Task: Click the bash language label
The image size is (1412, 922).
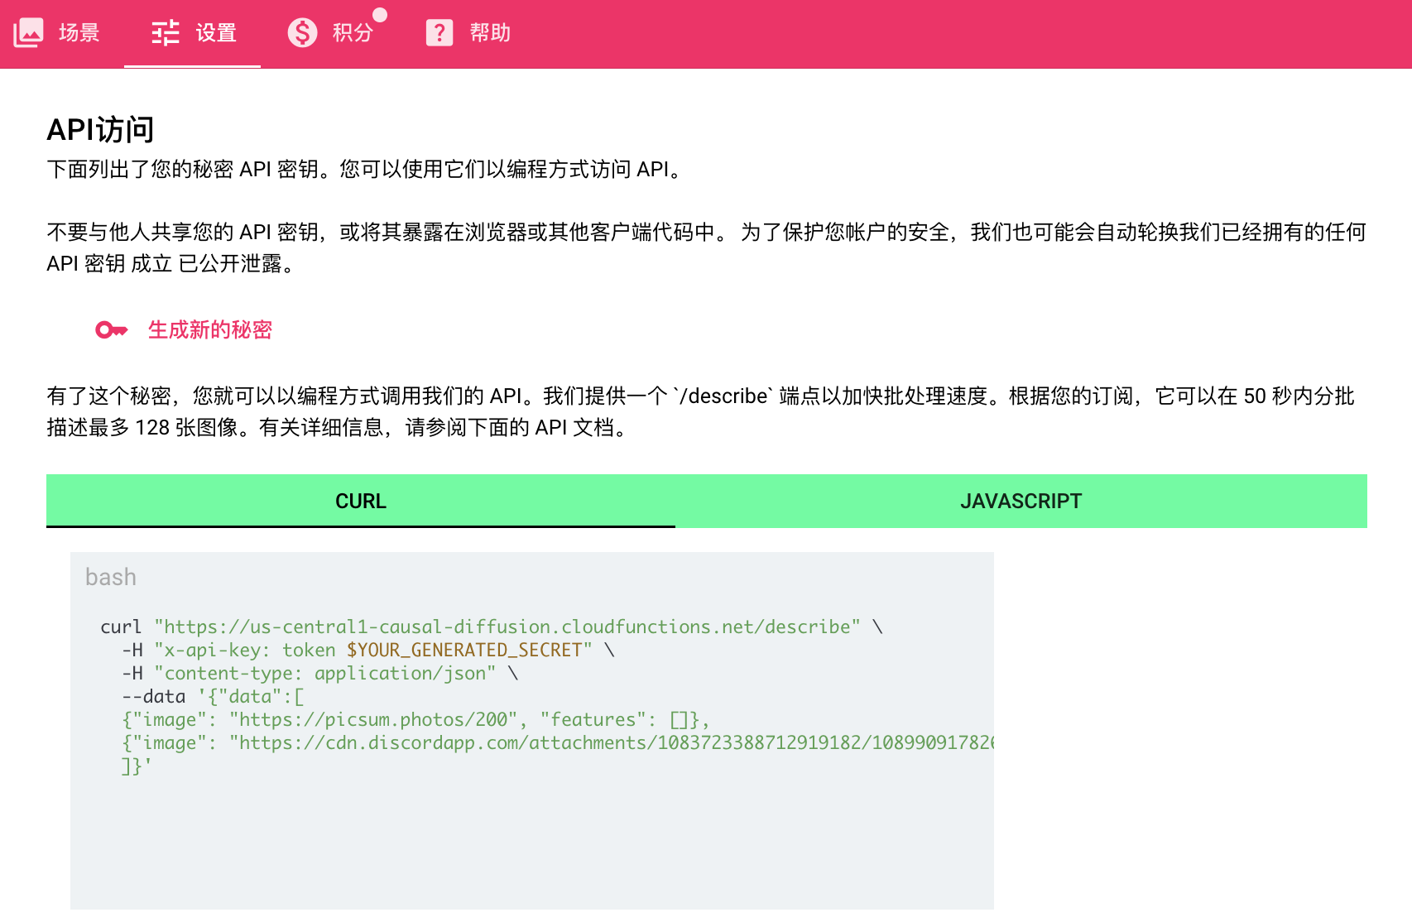Action: click(x=111, y=577)
